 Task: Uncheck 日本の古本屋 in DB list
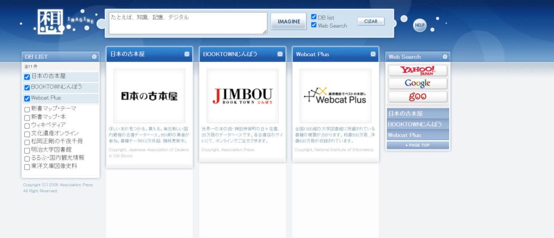coord(27,77)
